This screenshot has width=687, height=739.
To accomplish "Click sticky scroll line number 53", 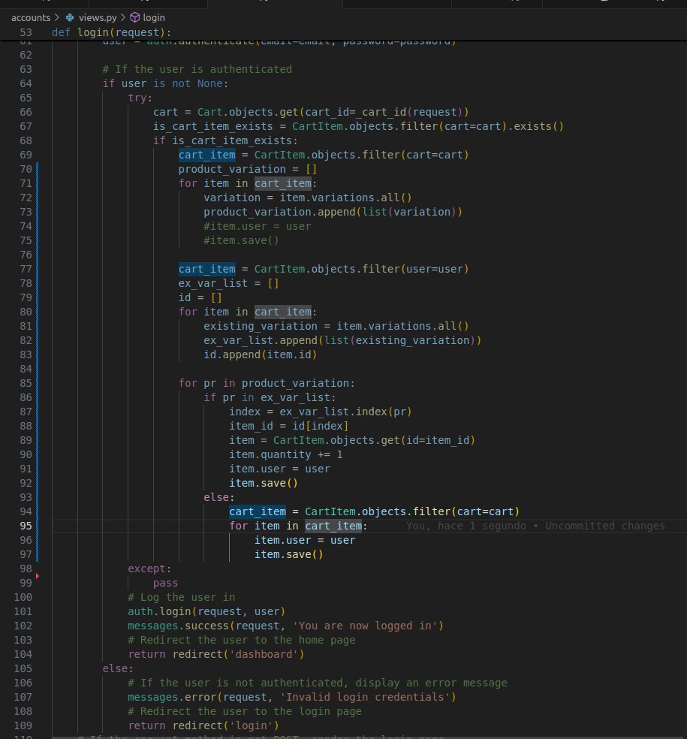I will (26, 32).
